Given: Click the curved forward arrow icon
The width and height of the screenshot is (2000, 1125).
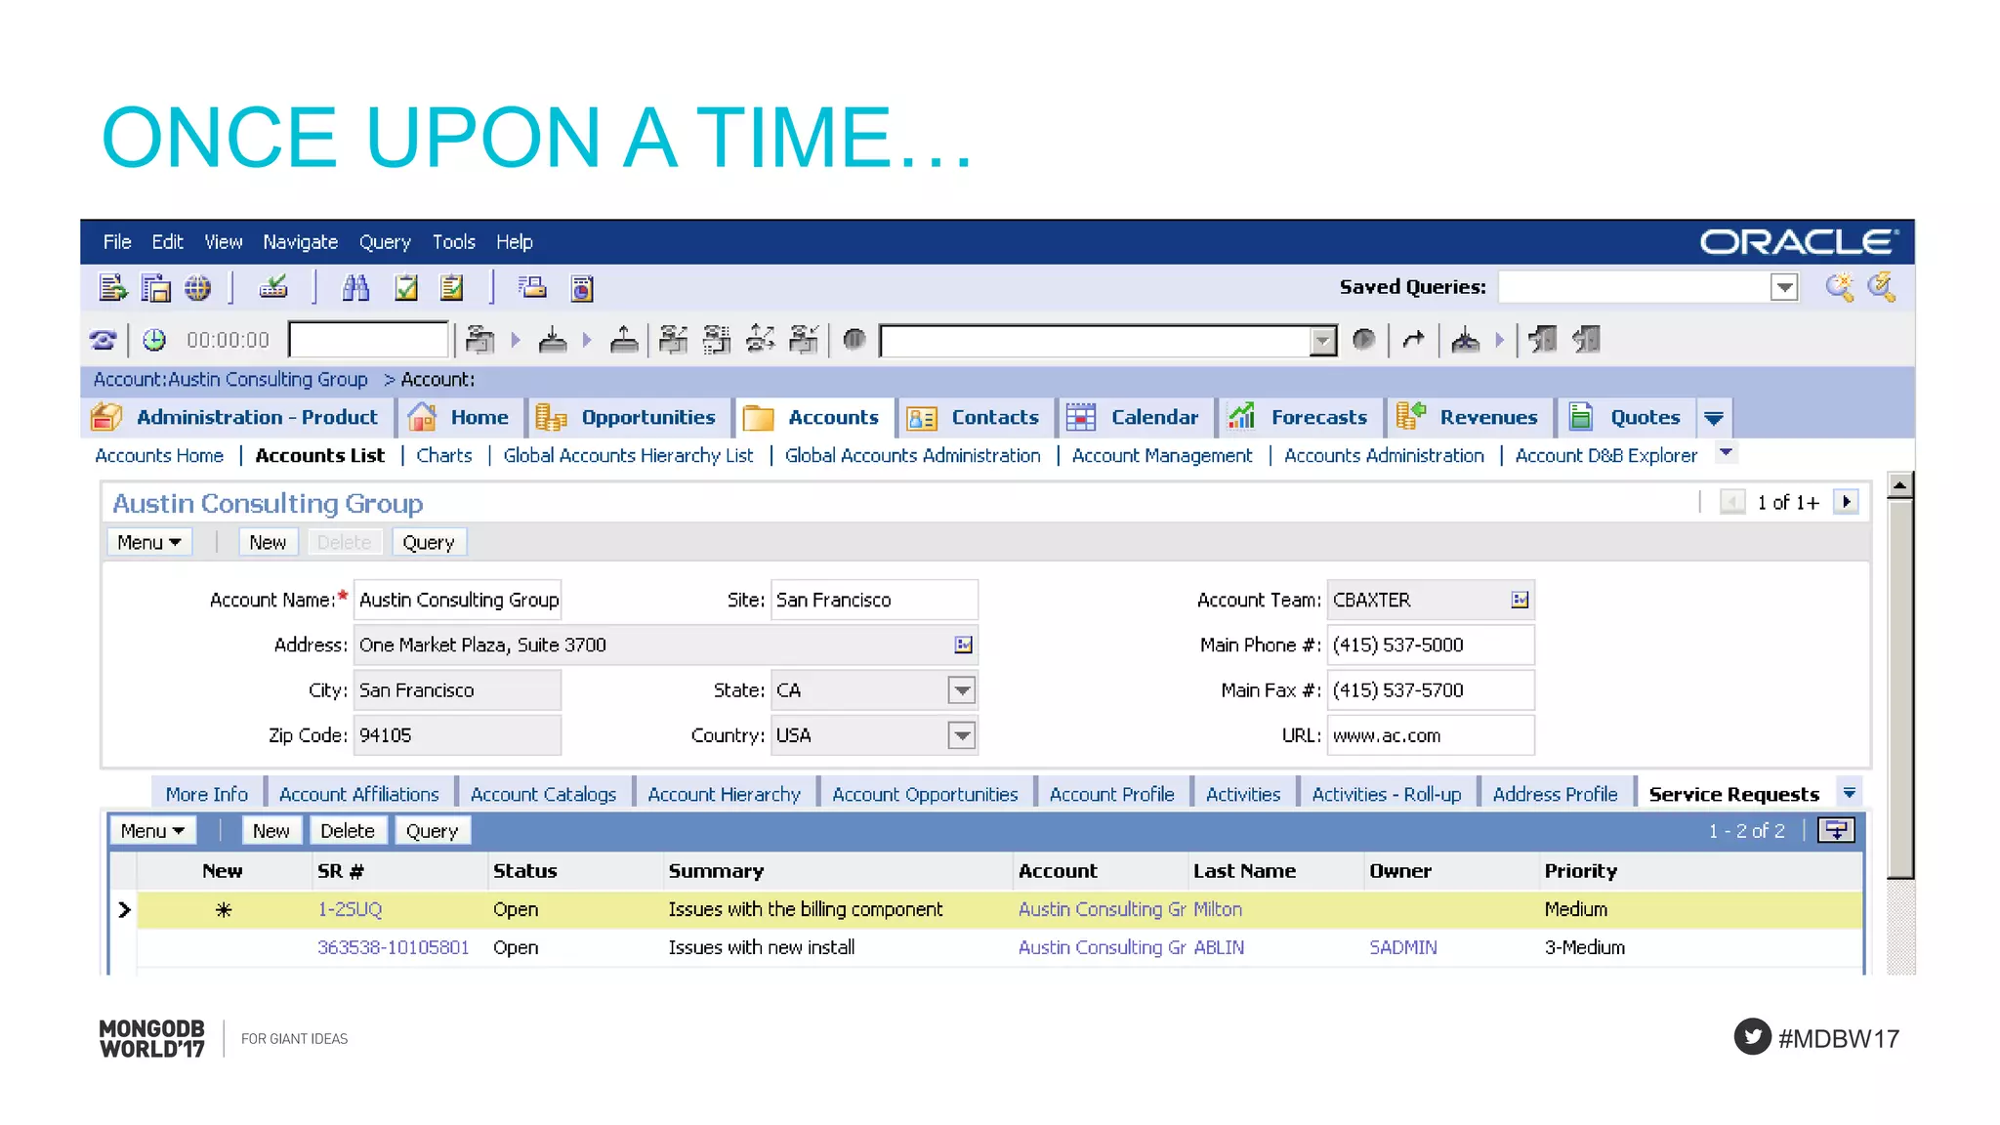Looking at the screenshot, I should [1413, 340].
